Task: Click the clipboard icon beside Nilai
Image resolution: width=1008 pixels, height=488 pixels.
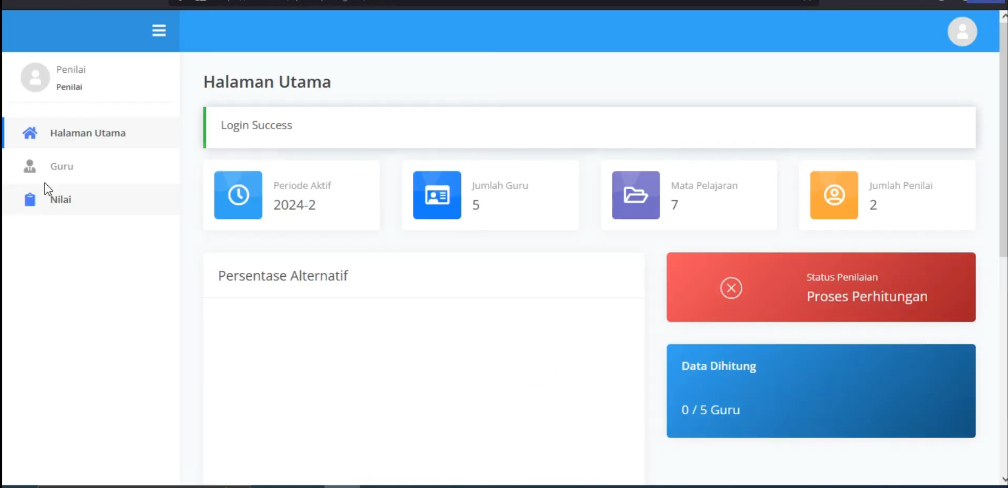Action: click(x=30, y=199)
